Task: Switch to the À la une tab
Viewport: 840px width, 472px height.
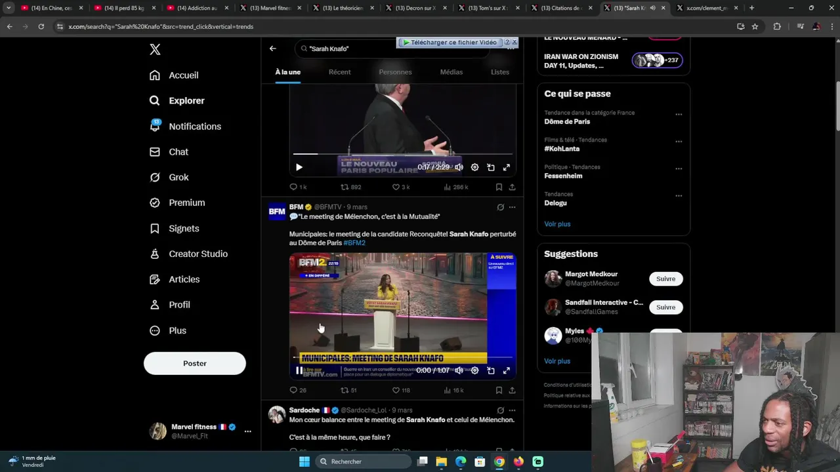Action: point(288,72)
